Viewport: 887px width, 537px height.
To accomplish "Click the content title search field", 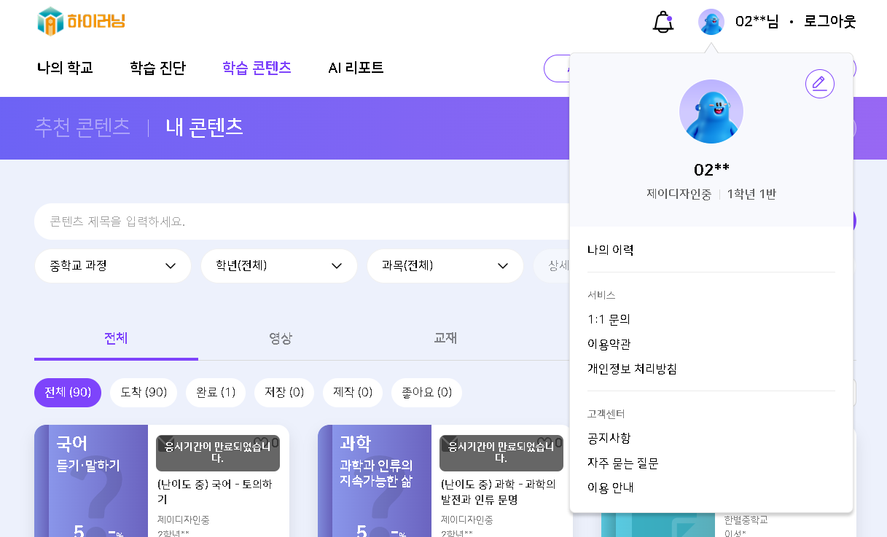I will tap(300, 222).
